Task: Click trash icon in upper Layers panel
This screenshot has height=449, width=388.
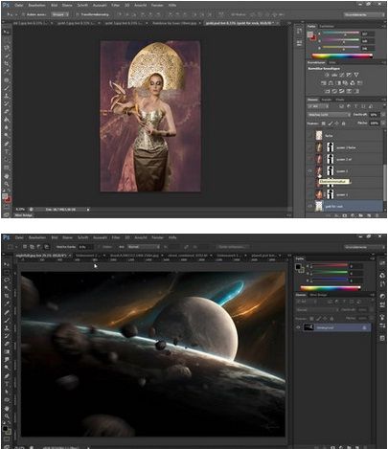Action: click(377, 215)
